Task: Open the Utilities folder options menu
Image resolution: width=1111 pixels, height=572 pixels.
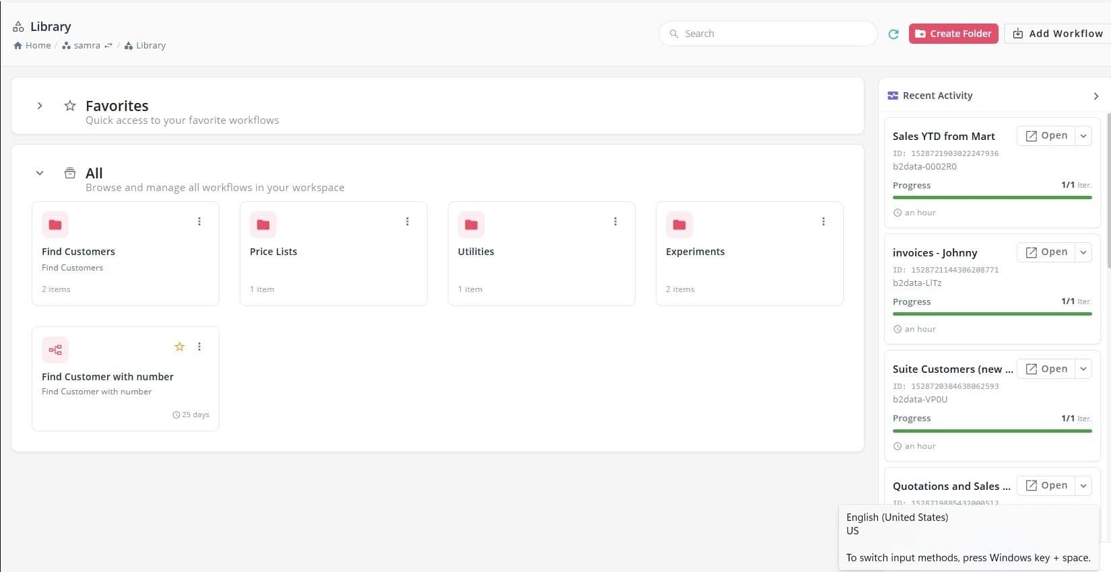Action: [x=615, y=221]
